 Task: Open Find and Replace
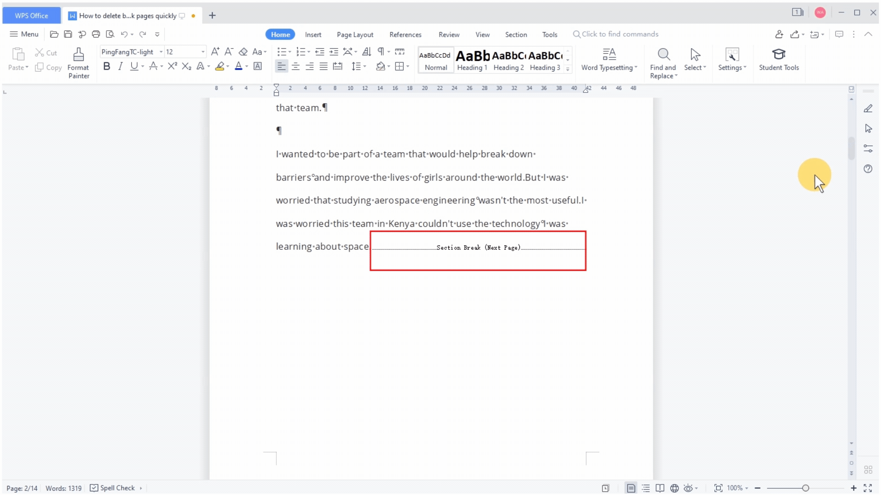click(x=663, y=63)
